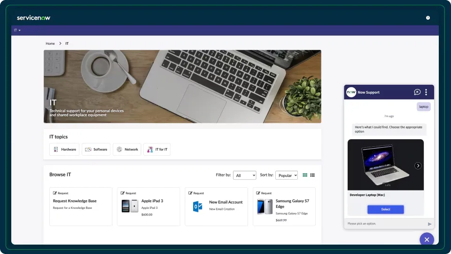End the chat conversation icon

(x=417, y=92)
